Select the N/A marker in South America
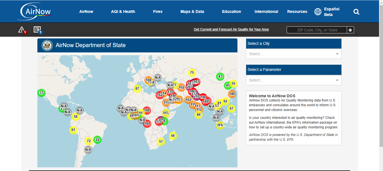383x171 pixels. pos(88,150)
